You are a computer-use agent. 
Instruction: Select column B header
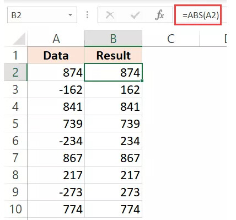tap(113, 39)
